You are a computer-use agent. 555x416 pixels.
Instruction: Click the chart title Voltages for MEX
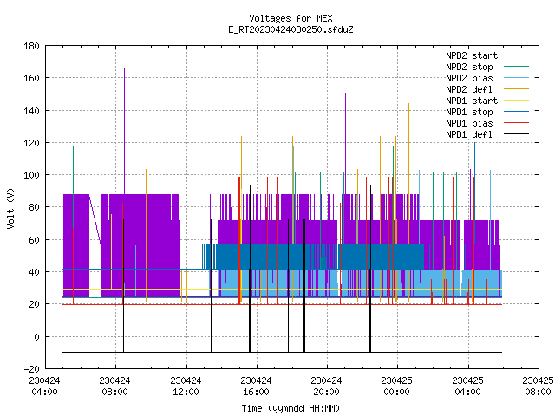click(x=291, y=18)
